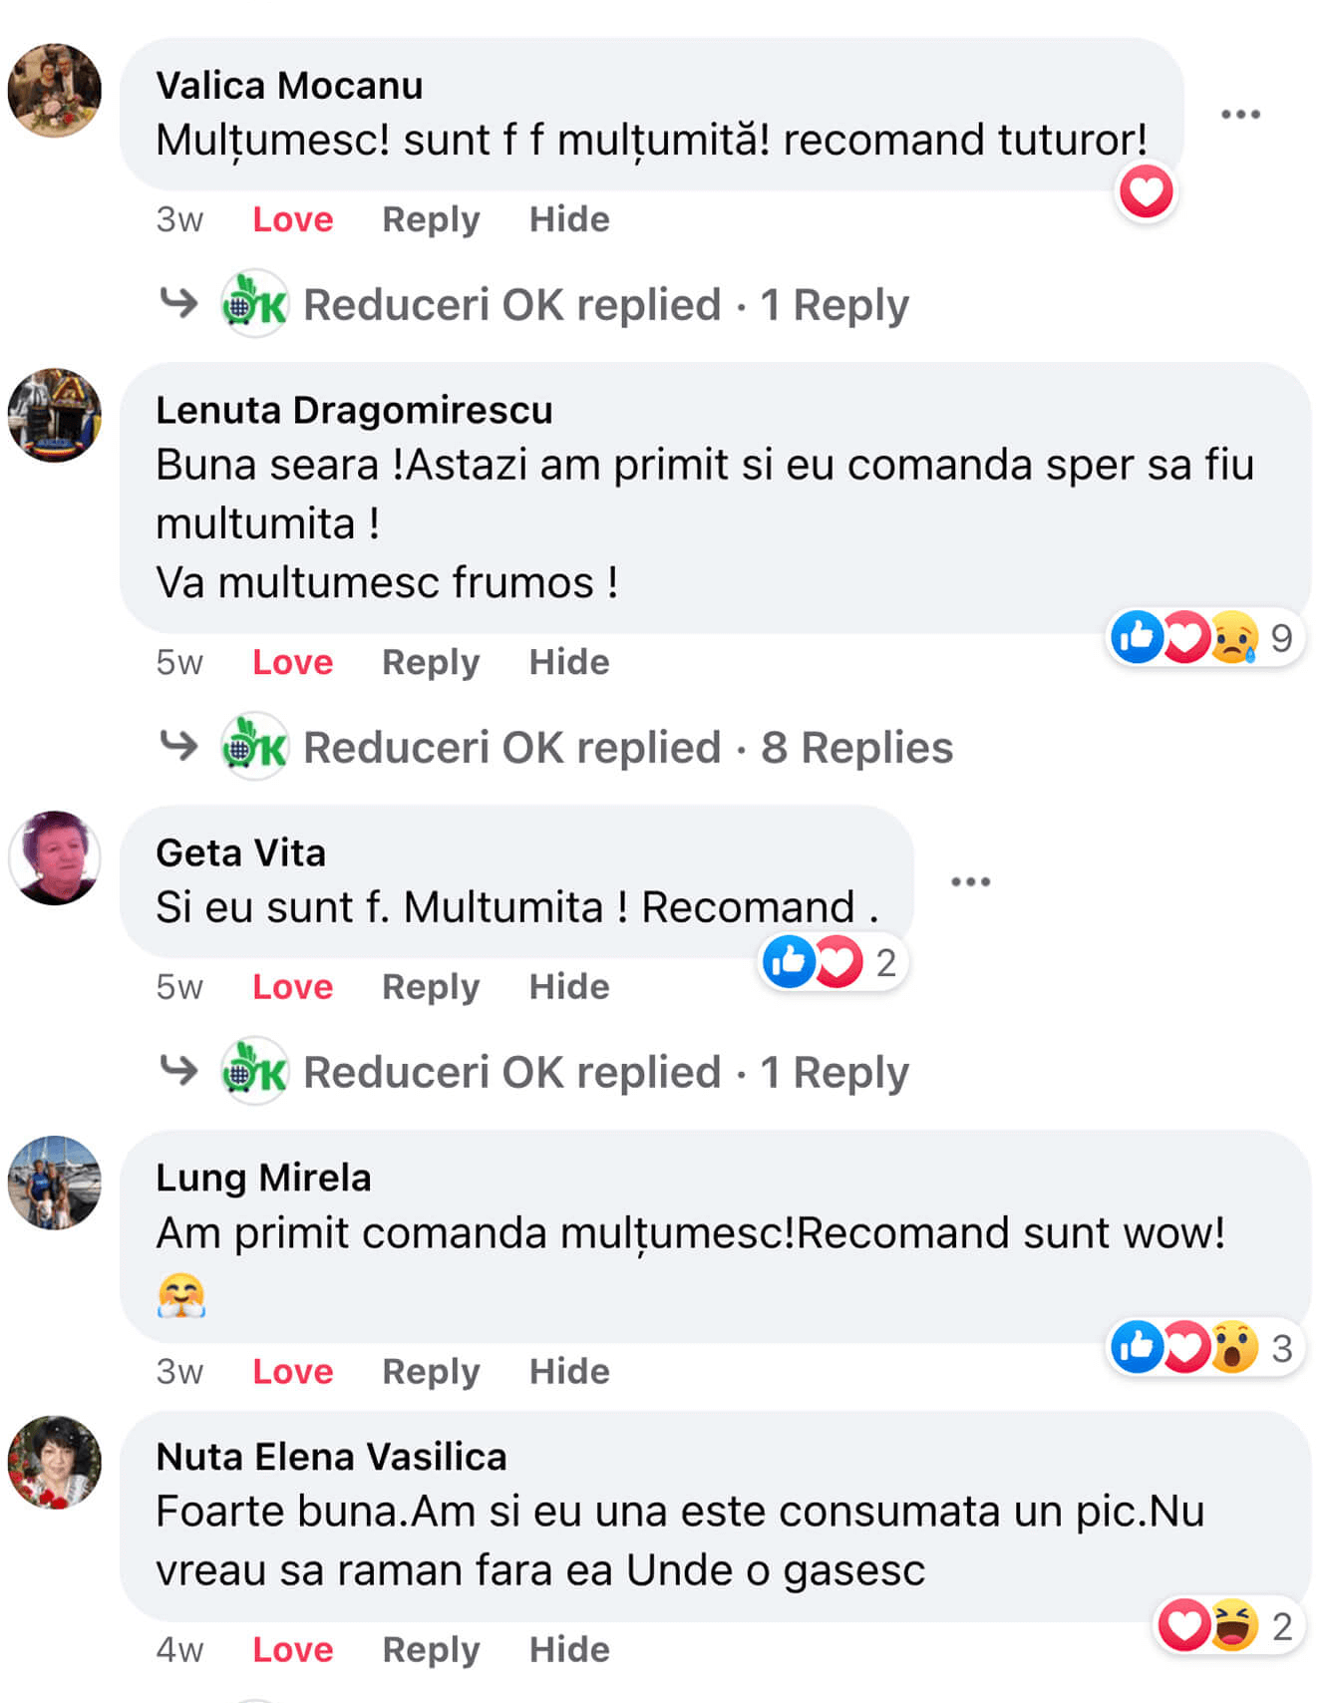Expand the 8 Replies under Lenuta's comment
The image size is (1332, 1703).
[628, 748]
